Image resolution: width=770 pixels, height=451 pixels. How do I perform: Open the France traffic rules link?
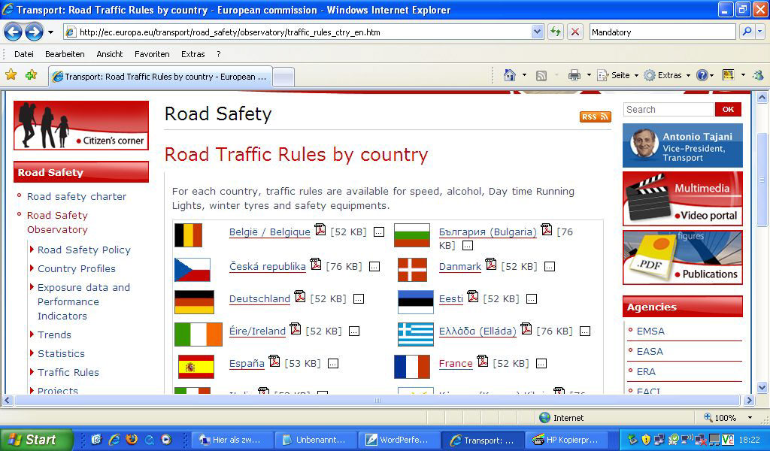pyautogui.click(x=456, y=364)
